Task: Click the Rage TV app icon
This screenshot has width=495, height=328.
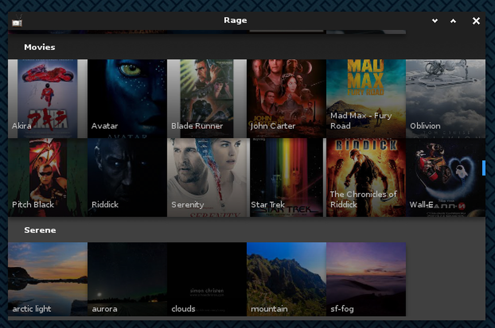Action: point(17,21)
